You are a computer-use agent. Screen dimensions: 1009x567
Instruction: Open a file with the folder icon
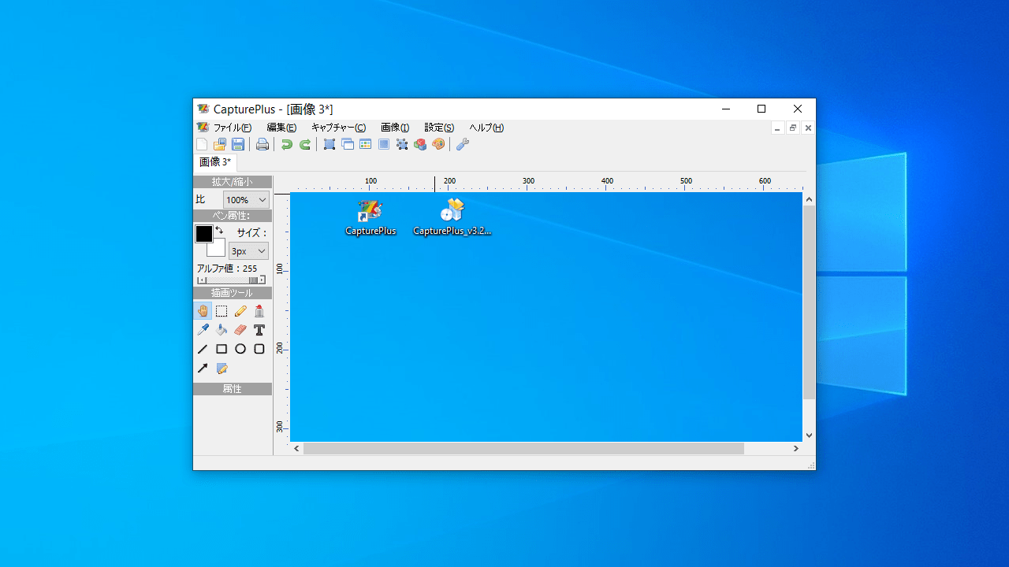click(x=220, y=144)
